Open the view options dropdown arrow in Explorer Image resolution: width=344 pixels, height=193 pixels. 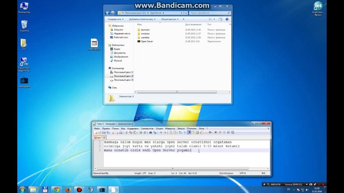click(214, 19)
